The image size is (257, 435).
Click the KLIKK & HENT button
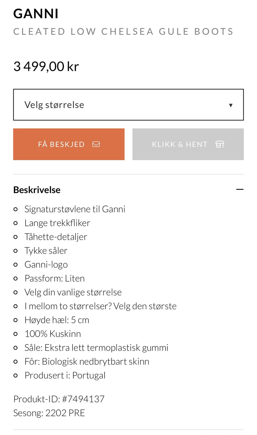tap(188, 144)
